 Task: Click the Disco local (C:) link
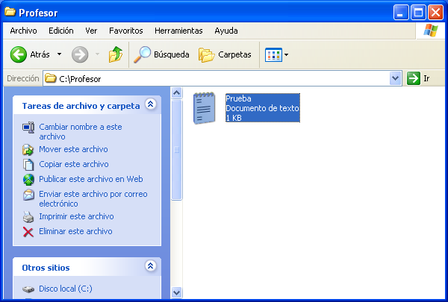click(66, 289)
